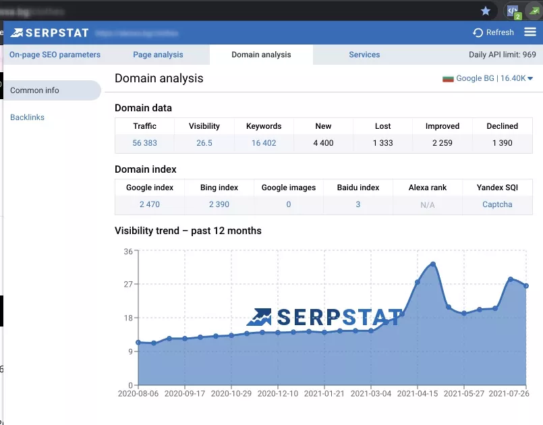543x425 pixels.
Task: Click the Serpstat logo in header
Action: pos(49,33)
